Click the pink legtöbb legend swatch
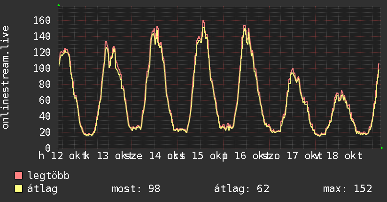The height and width of the screenshot is (202, 387). (18, 175)
